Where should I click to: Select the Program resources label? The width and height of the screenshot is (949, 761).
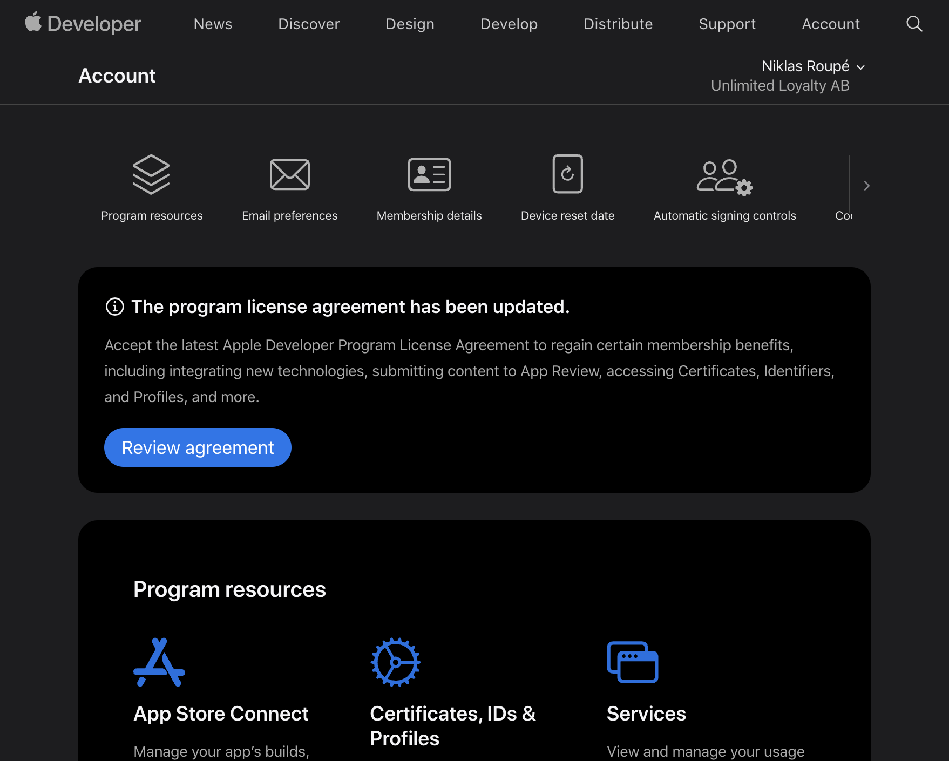click(x=152, y=215)
